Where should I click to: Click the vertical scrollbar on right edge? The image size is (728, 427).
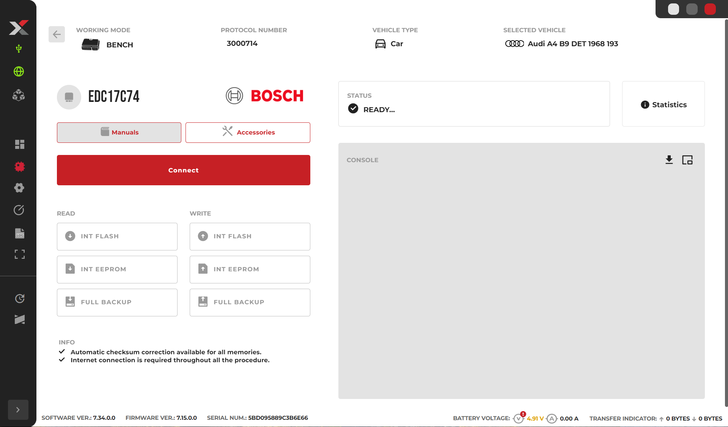[726, 212]
